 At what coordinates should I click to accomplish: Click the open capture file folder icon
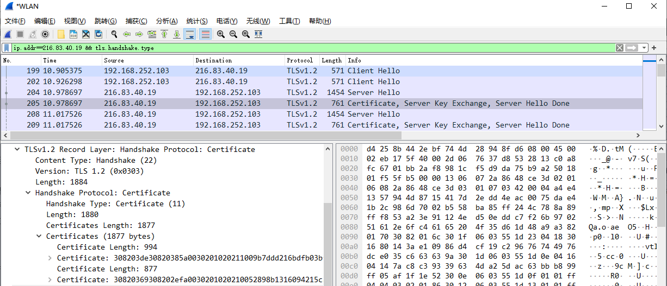pyautogui.click(x=61, y=34)
